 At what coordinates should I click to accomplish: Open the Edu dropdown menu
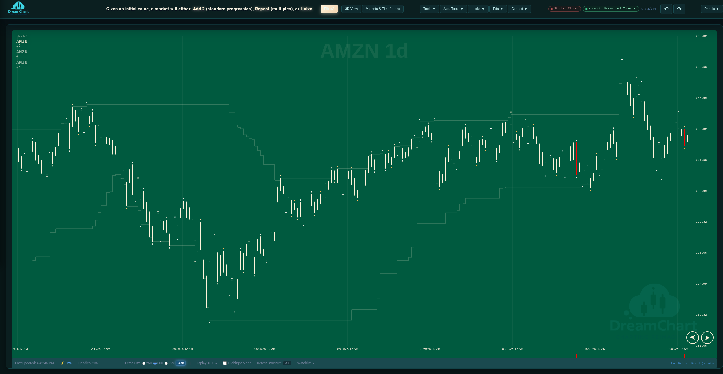pyautogui.click(x=498, y=9)
